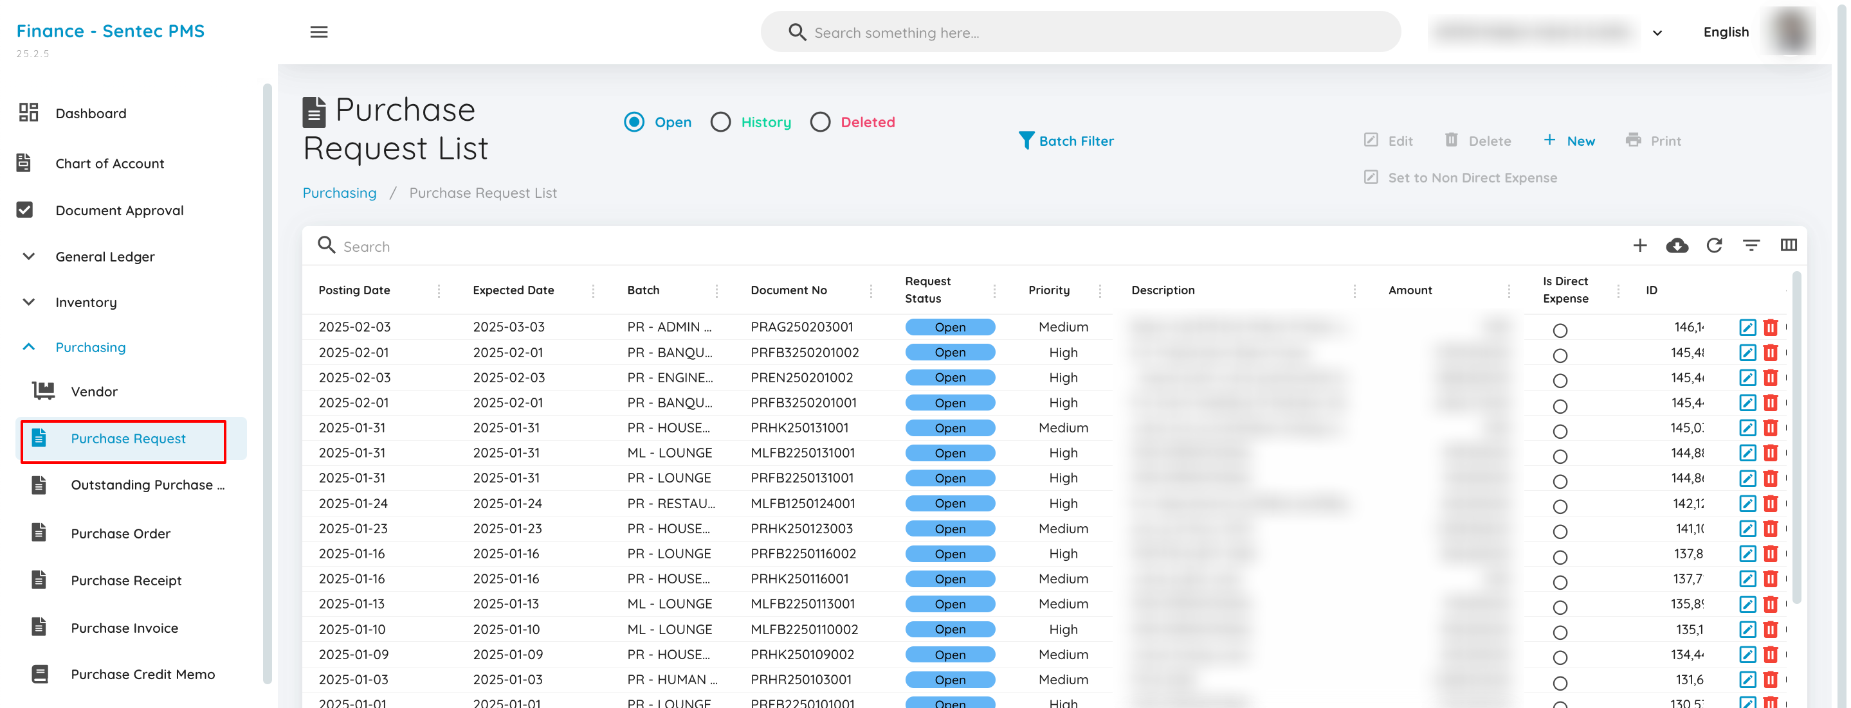This screenshot has width=1851, height=708.
Task: Click the sidebar vertical scrollbar
Action: tap(268, 384)
